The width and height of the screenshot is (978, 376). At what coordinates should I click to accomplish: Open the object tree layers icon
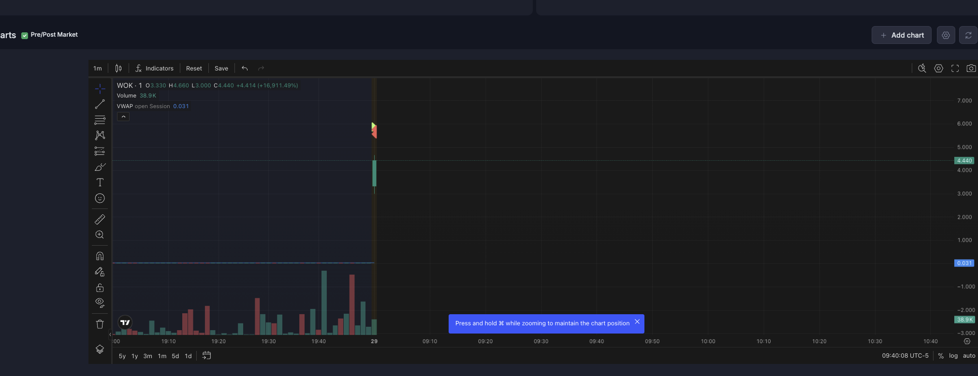point(100,349)
